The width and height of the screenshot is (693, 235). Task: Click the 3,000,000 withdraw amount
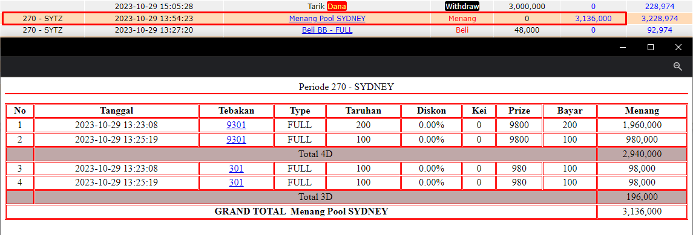point(527,7)
